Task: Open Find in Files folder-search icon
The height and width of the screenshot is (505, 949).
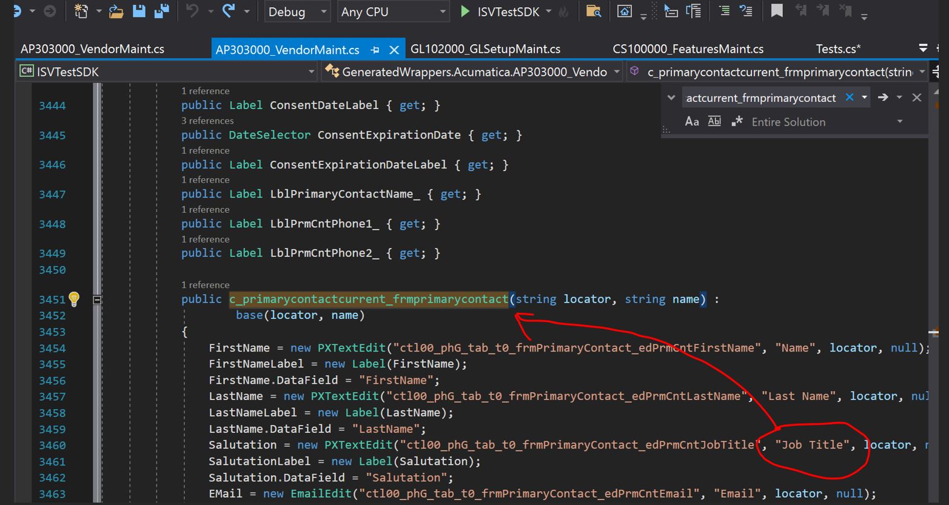Action: [594, 11]
